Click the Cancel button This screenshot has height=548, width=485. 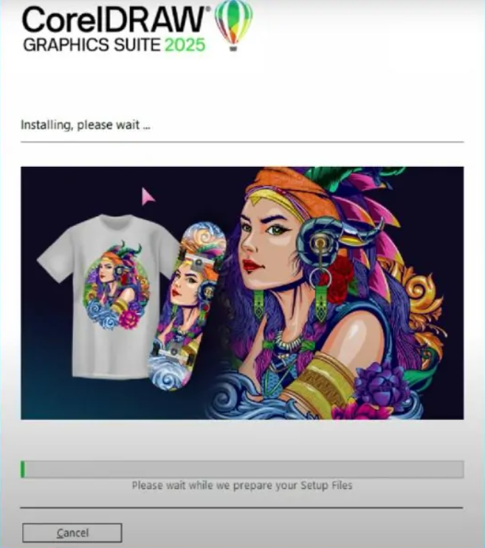pyautogui.click(x=72, y=532)
